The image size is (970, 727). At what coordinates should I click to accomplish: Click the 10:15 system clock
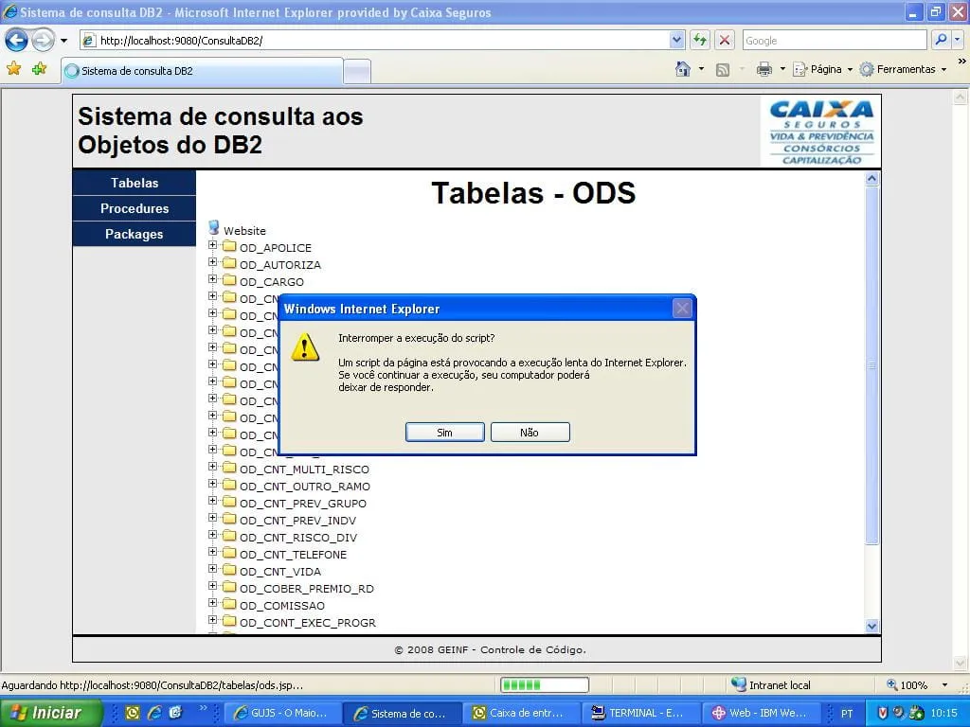point(943,713)
